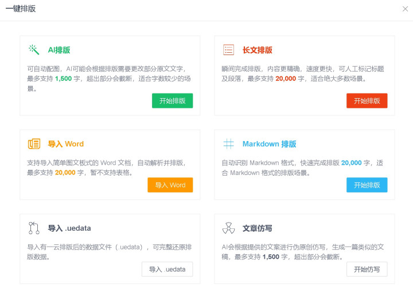Image resolution: width=413 pixels, height=288 pixels.
Task: Click the 文章仿写 heading text
Action: pyautogui.click(x=257, y=228)
